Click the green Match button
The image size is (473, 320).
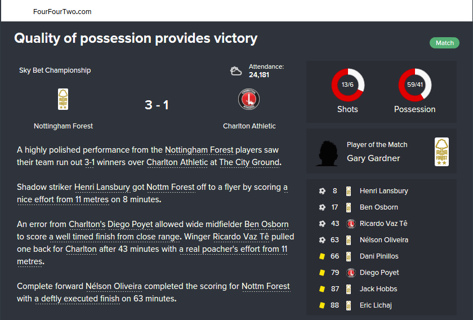click(x=444, y=43)
